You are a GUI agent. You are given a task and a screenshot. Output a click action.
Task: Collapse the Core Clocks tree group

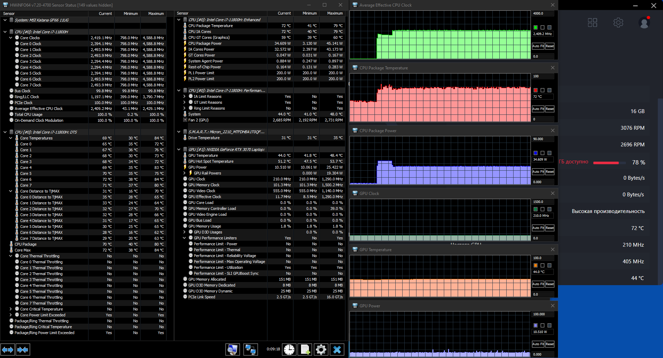click(11, 38)
